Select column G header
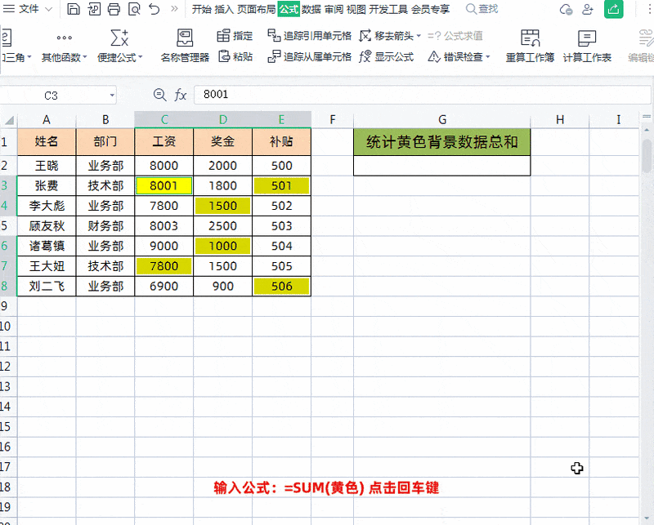 [442, 120]
